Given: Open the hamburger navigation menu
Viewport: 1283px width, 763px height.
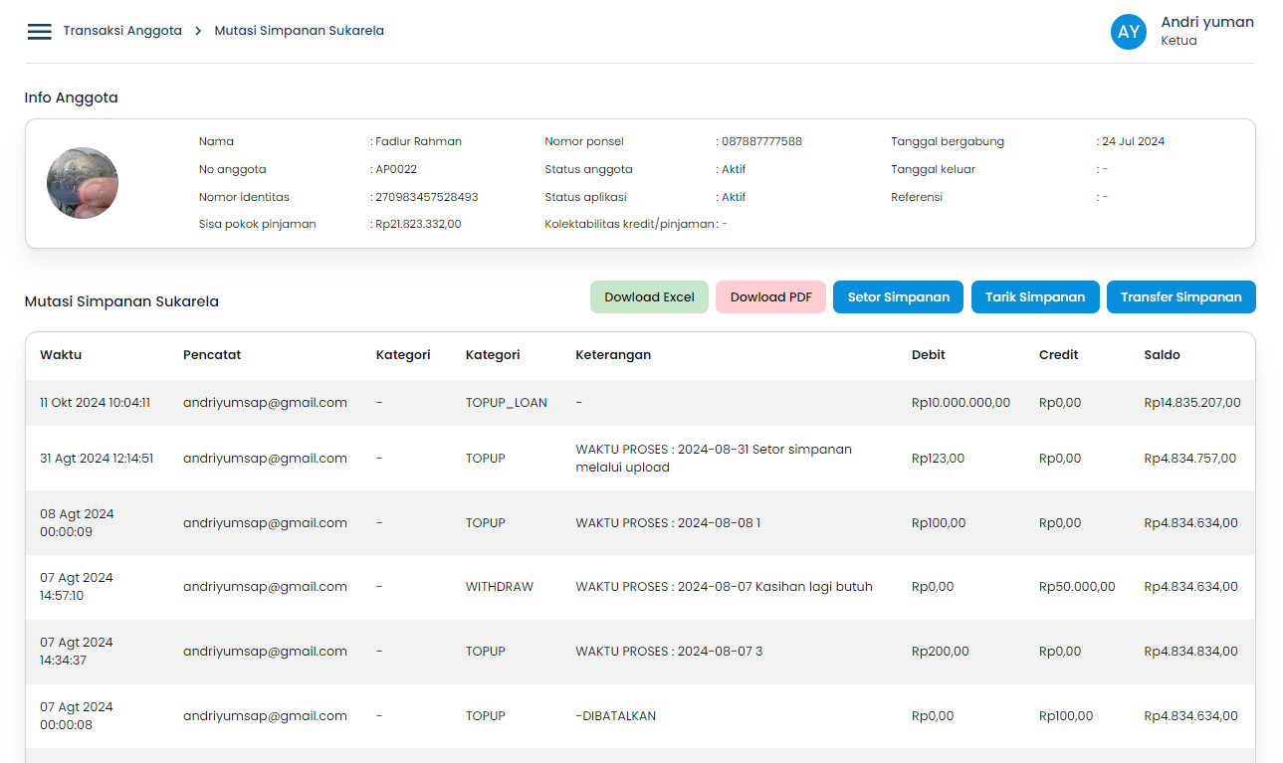Looking at the screenshot, I should 39,32.
